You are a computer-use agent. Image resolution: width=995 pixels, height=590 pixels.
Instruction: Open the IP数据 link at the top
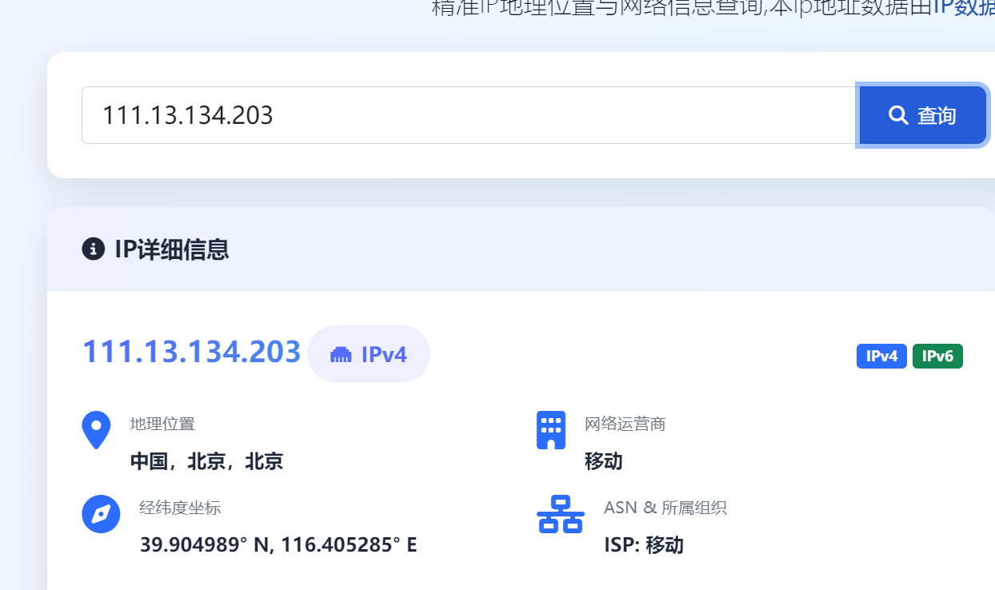[x=962, y=8]
